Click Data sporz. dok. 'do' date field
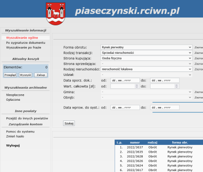Image resolution: width=203 pixels, height=172 pixels. point(165,80)
